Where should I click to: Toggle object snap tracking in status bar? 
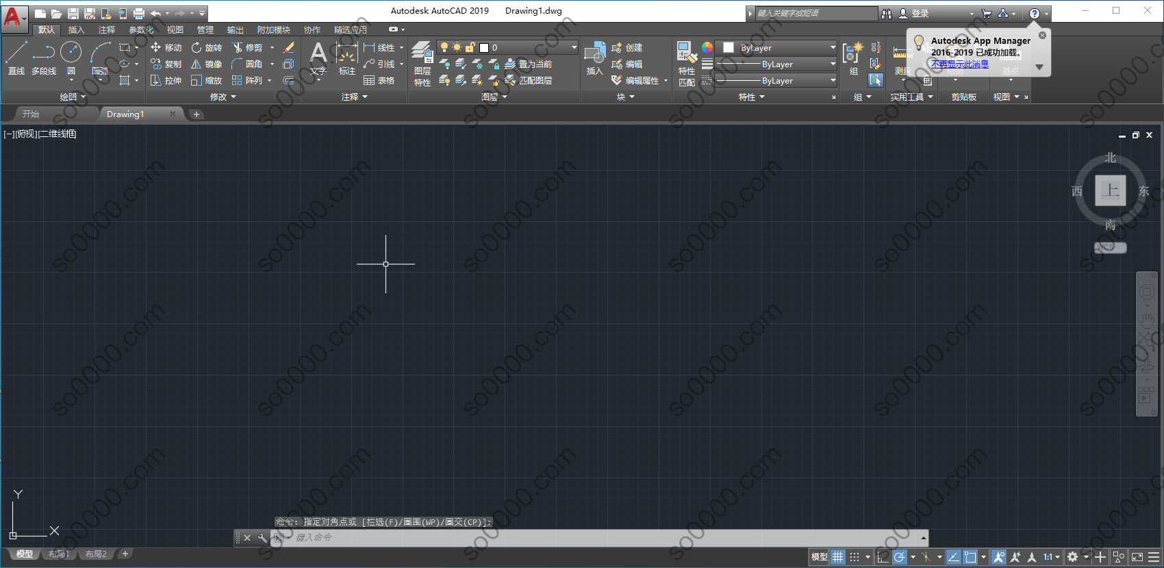pos(954,557)
